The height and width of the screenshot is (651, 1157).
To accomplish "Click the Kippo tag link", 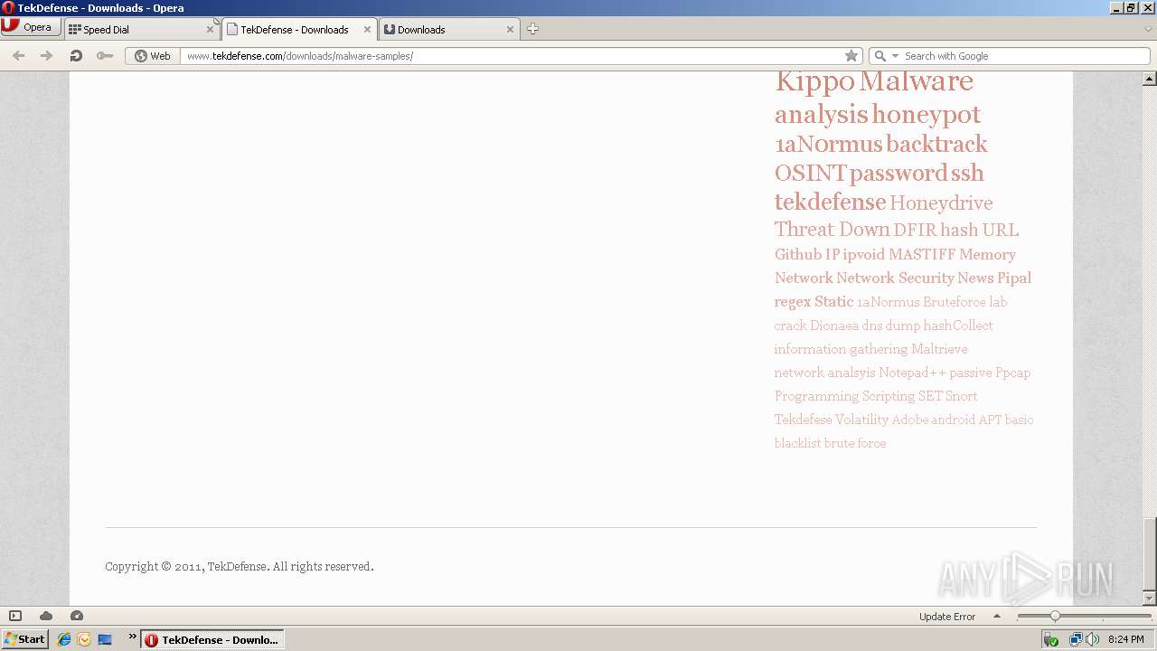I will pyautogui.click(x=814, y=80).
